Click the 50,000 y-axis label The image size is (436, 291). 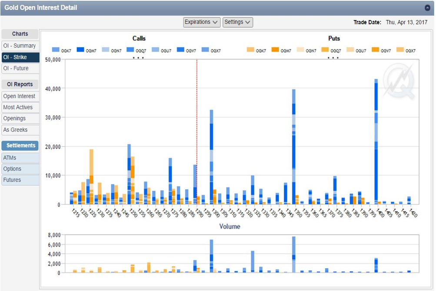(x=53, y=60)
